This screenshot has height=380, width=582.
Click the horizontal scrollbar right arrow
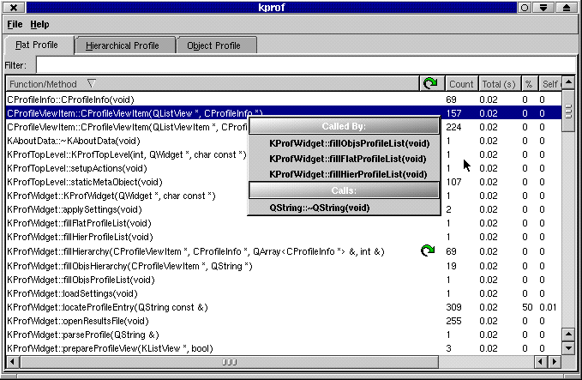(555, 361)
